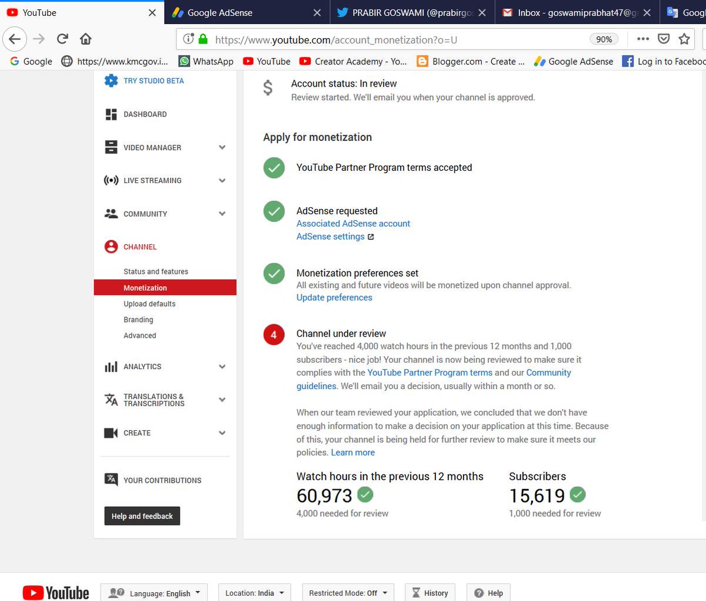Click the dollar sign account status icon
706x601 pixels.
coord(268,88)
